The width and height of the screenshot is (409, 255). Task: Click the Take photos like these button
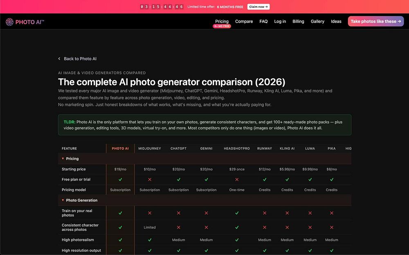click(x=375, y=21)
